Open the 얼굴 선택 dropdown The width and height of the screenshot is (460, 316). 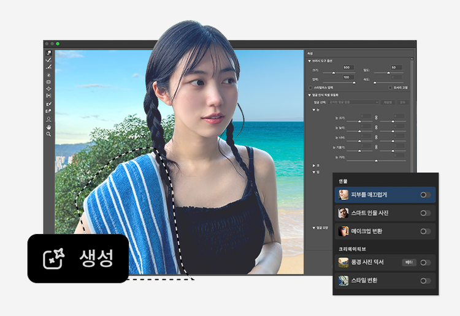[354, 102]
